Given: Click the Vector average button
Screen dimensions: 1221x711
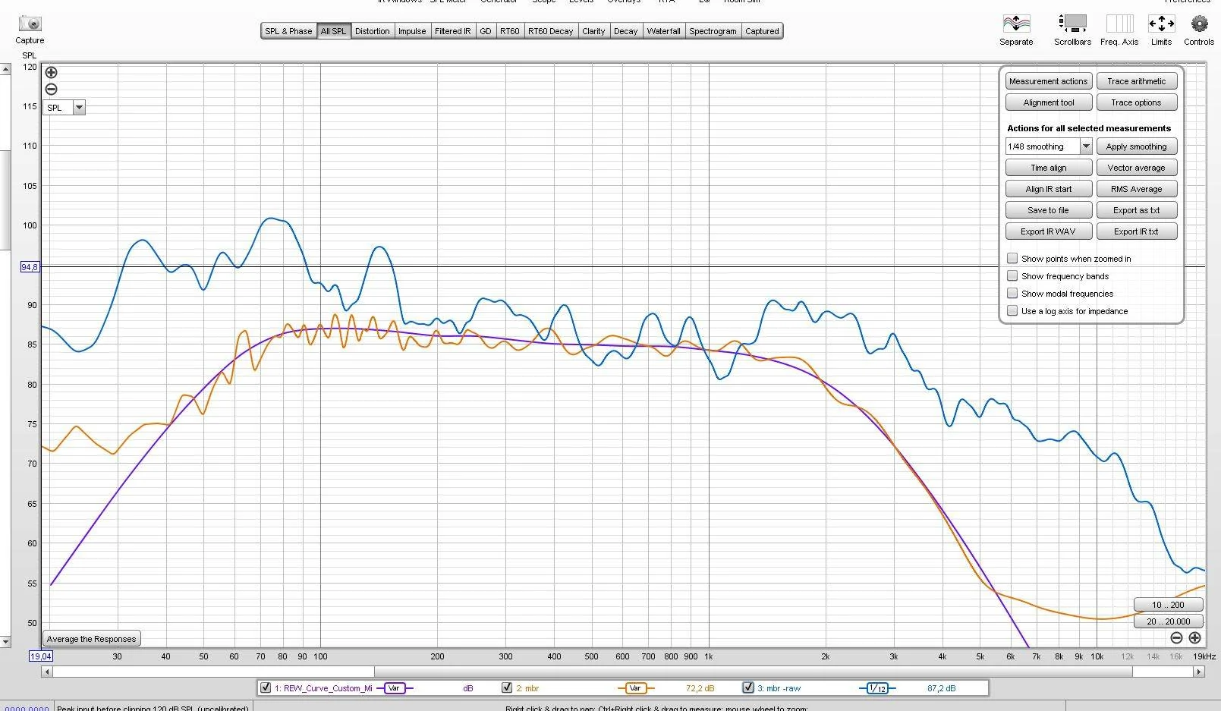Looking at the screenshot, I should [1136, 168].
